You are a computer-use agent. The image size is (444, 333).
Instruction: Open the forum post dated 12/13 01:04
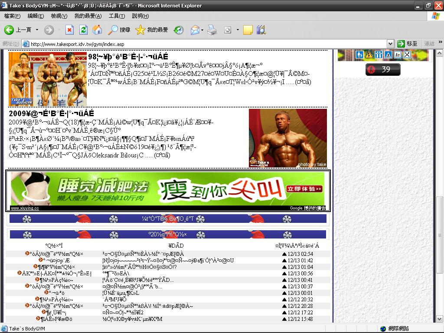(139, 267)
